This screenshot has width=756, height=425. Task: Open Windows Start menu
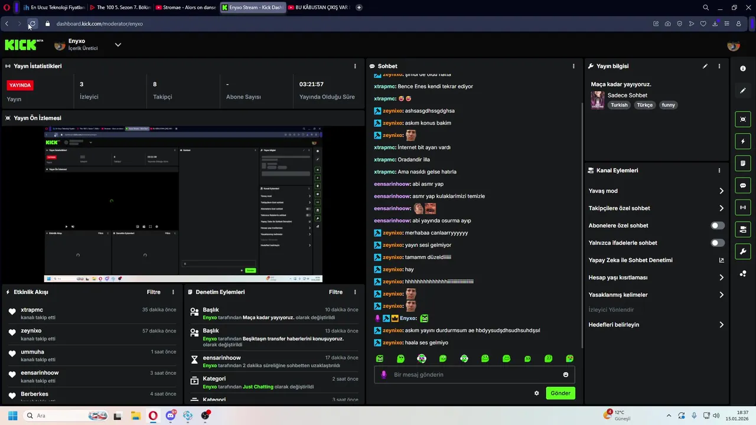(x=12, y=416)
